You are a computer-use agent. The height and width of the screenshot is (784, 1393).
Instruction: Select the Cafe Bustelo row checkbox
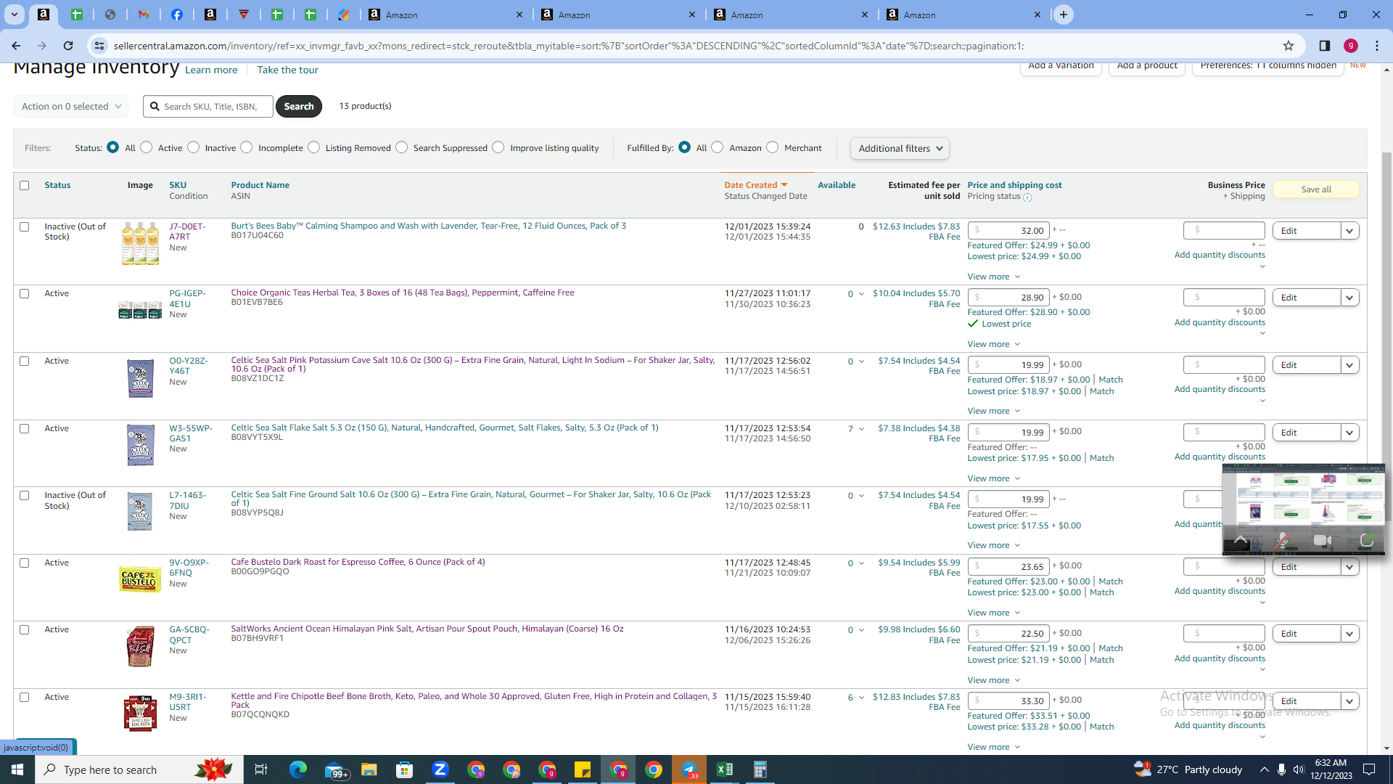pos(25,563)
